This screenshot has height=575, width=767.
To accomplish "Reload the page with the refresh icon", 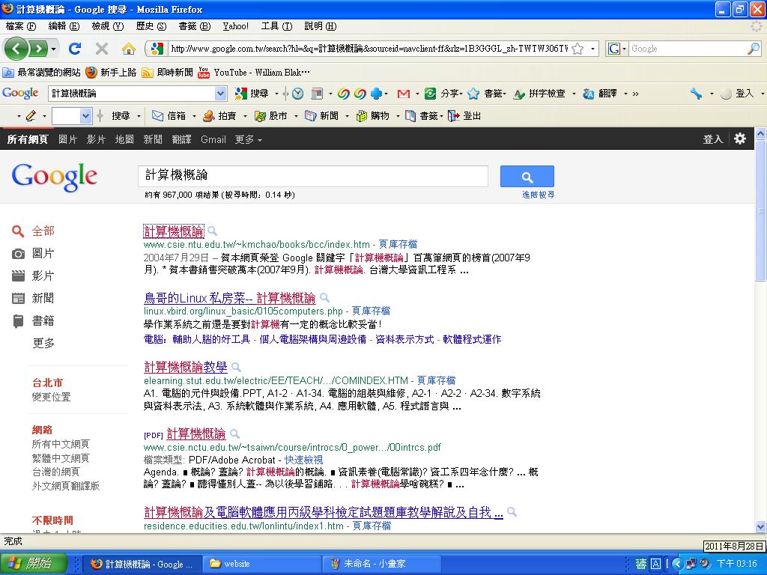I will pos(75,49).
